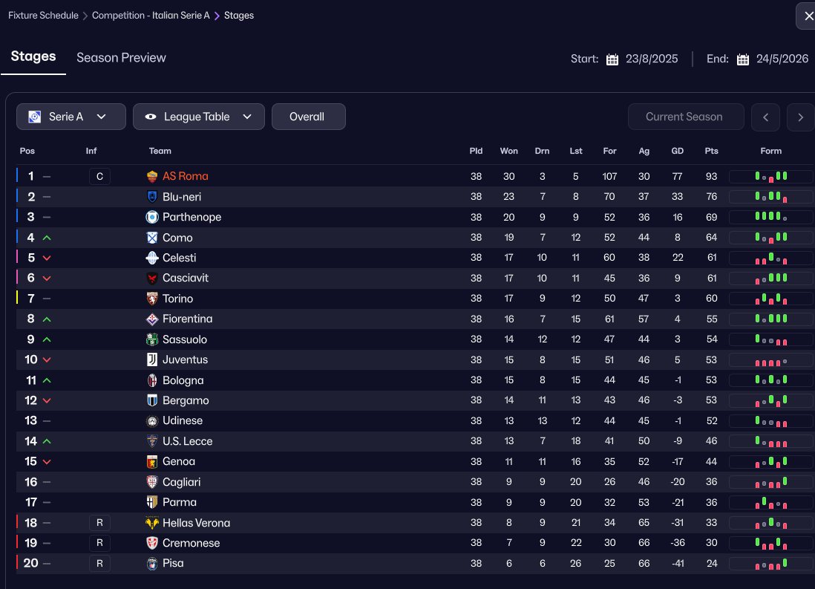This screenshot has width=815, height=589.
Task: Expand the League Table view dropdown
Action: pos(198,117)
